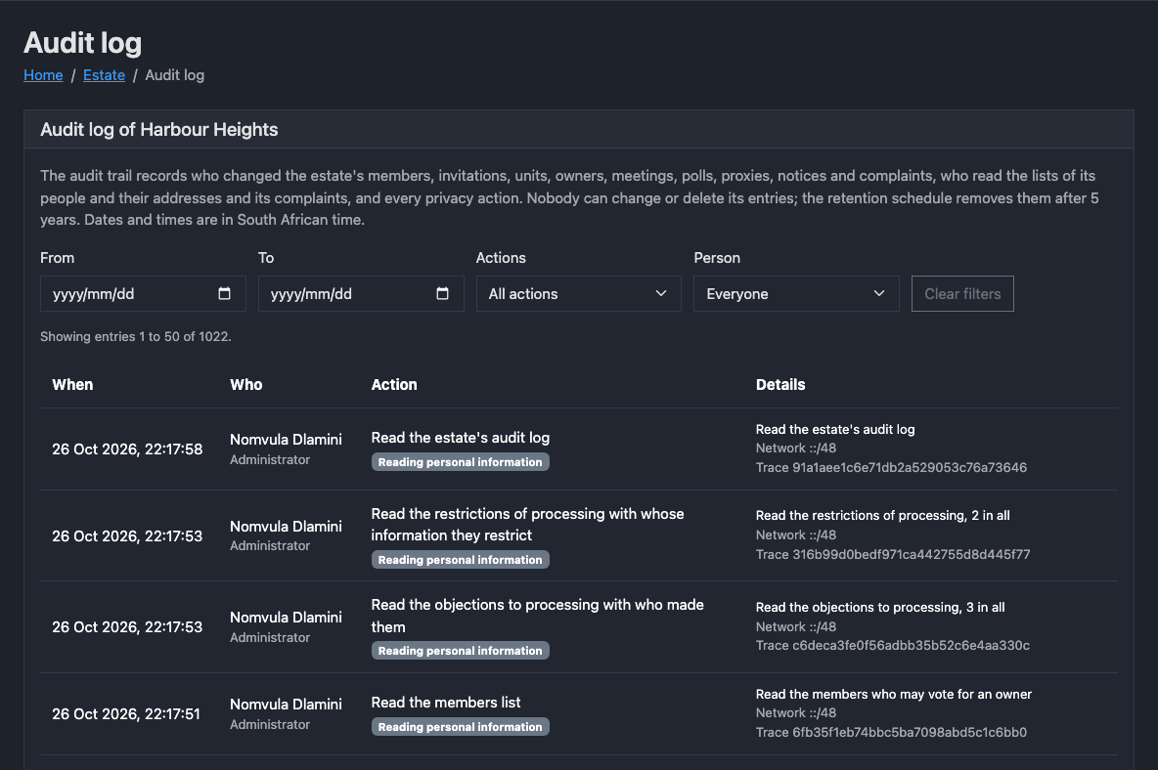Click 'Read the members who may vote for an owner'
Screen dimensions: 1158x770
(x=894, y=694)
